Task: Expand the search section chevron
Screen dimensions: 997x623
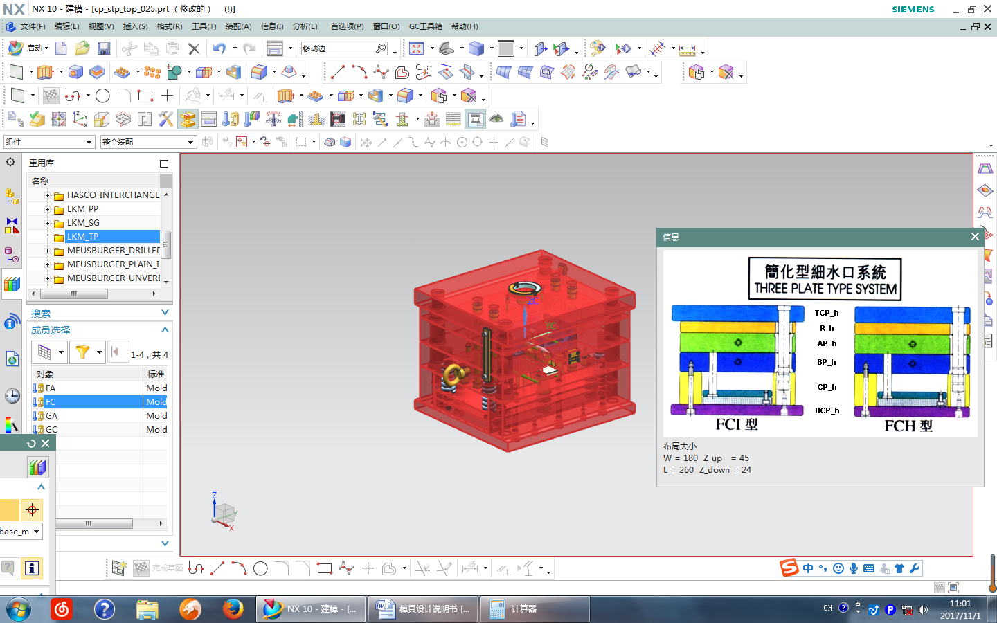Action: (x=165, y=313)
